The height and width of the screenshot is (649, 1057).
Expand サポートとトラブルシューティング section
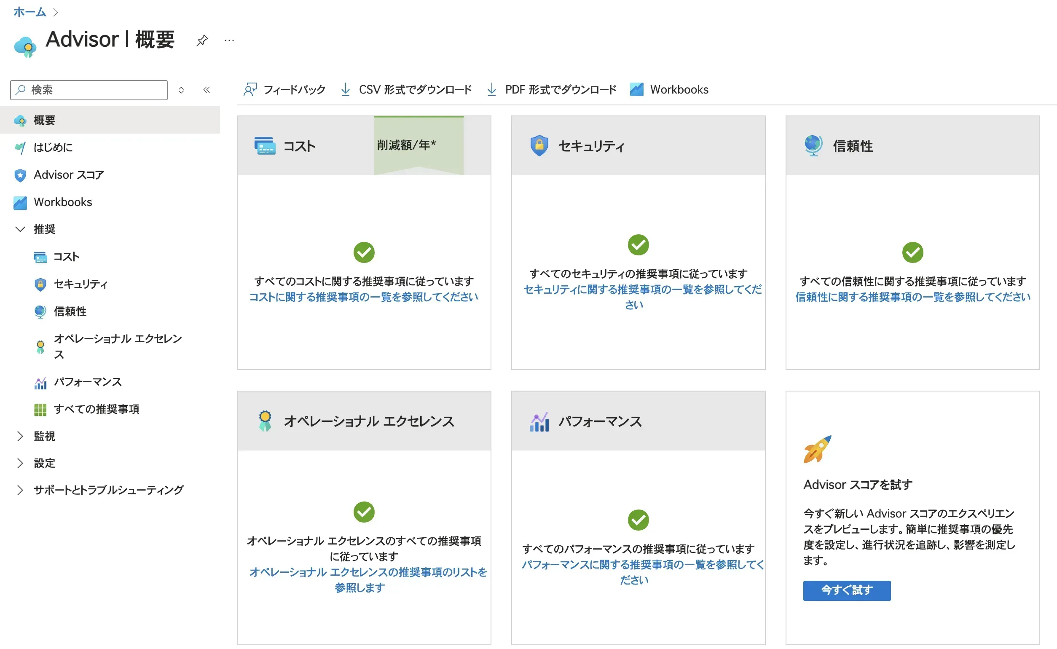point(20,490)
